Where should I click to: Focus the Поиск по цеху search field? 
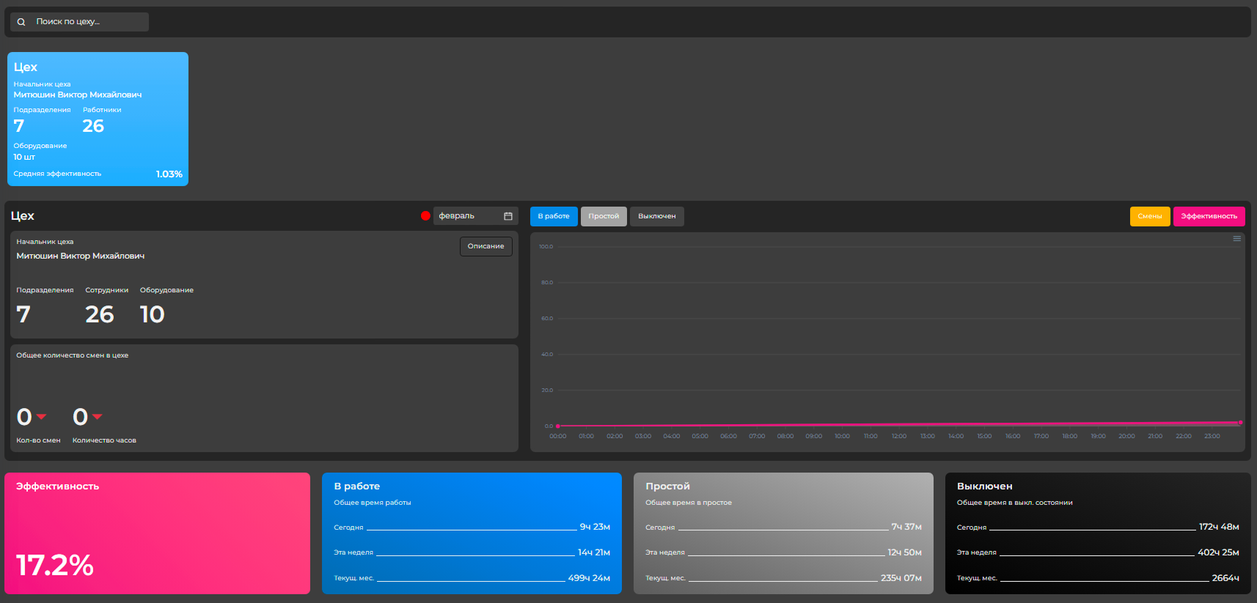88,22
